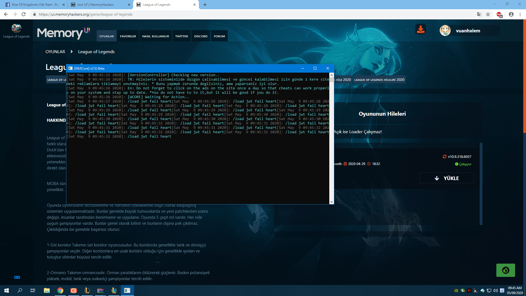Minimize the MUICore console window
The height and width of the screenshot is (296, 526).
[x=303, y=68]
